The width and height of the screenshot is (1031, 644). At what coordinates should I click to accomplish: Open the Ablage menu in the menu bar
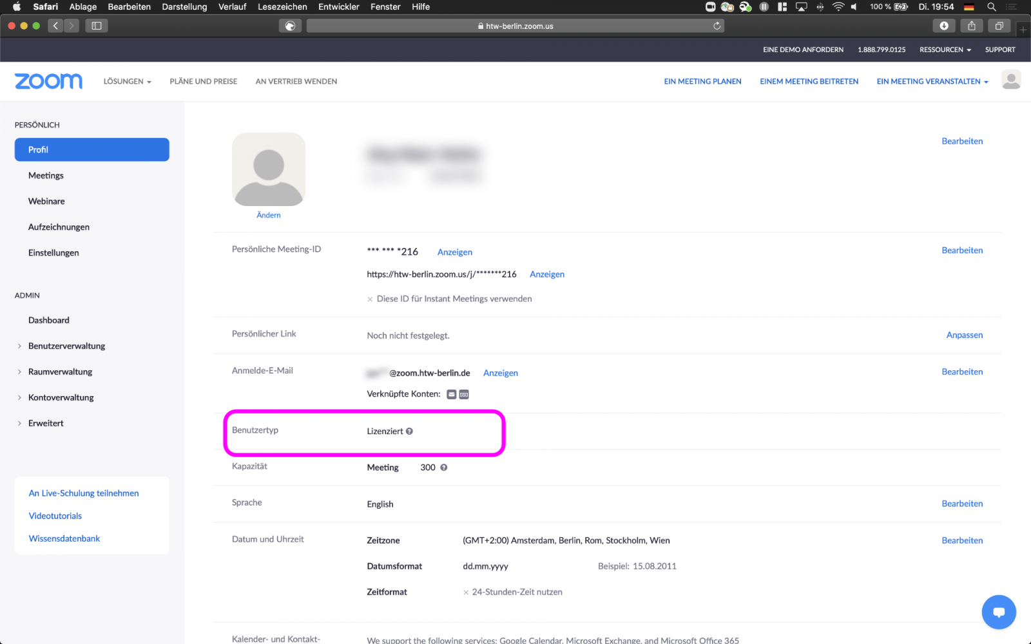pyautogui.click(x=83, y=6)
